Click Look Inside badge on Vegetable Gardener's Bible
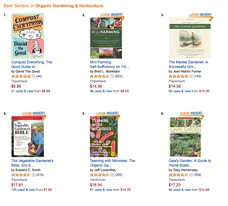The width and height of the screenshot is (228, 206). click(x=33, y=113)
